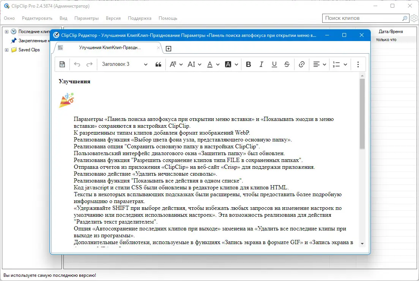Viewport: 419px width, 281px height.
Task: Click the save icon in editor toolbar
Action: (x=62, y=64)
